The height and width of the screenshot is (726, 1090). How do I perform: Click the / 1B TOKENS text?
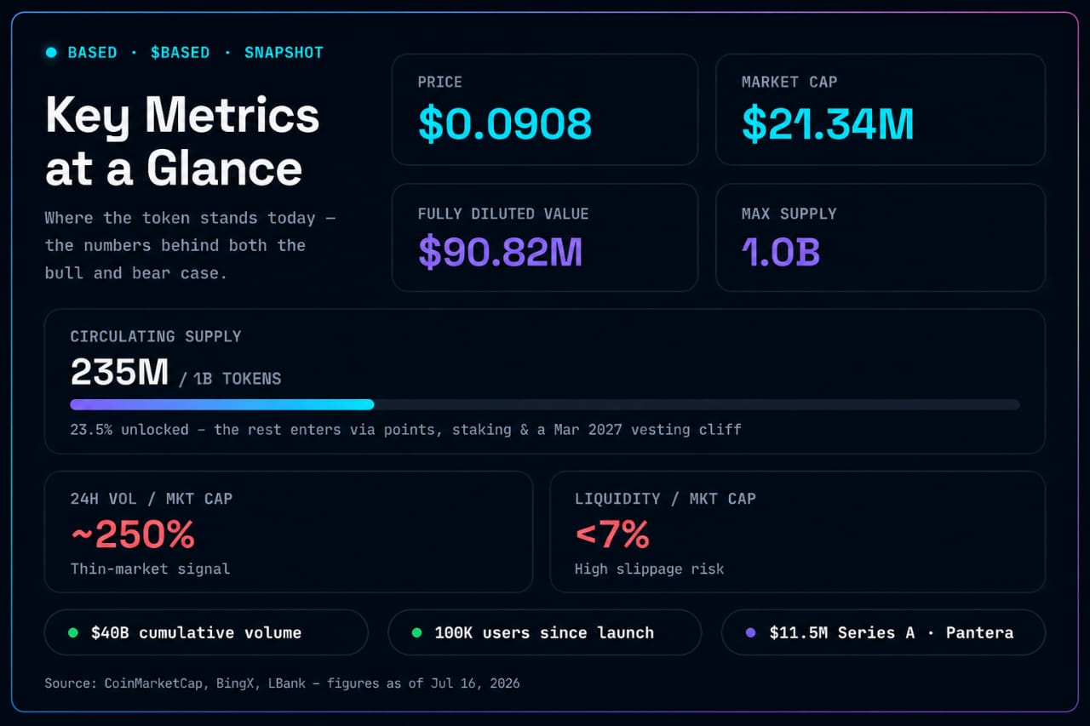coord(230,379)
